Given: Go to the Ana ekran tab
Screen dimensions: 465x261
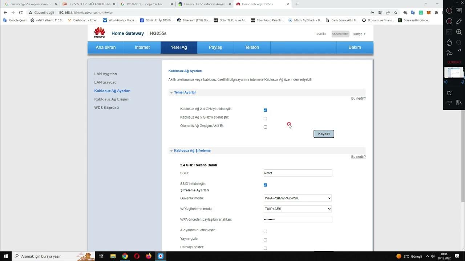Looking at the screenshot, I should [x=106, y=47].
